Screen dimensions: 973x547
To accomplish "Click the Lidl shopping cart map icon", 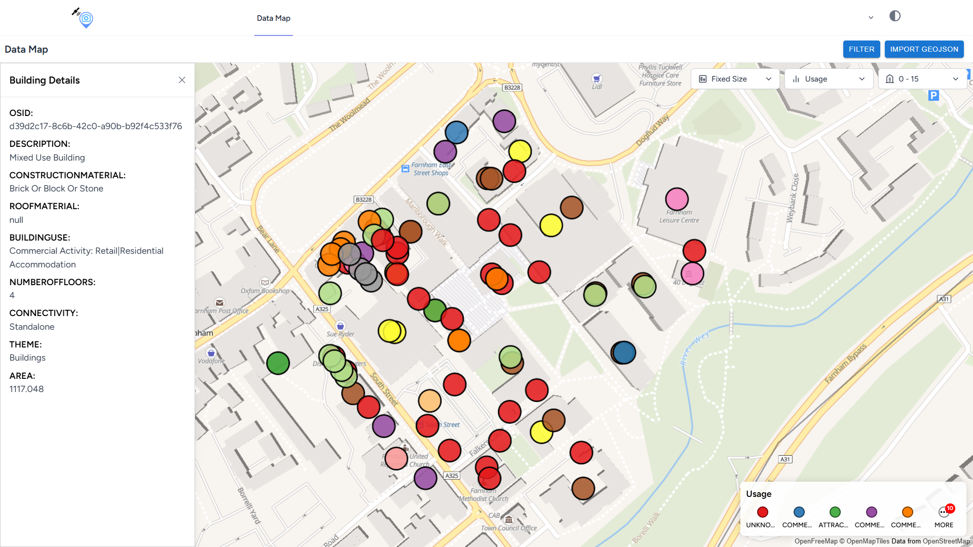I will coord(596,79).
